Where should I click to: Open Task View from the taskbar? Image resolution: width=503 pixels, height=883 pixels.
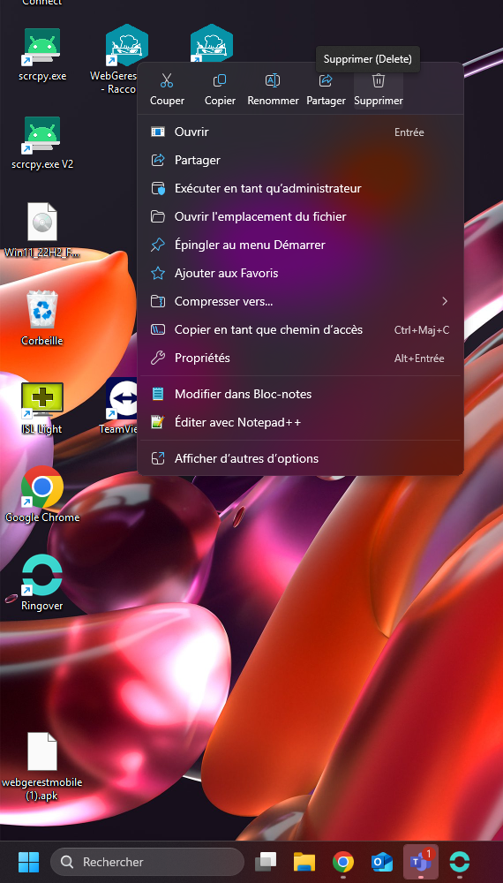267,862
